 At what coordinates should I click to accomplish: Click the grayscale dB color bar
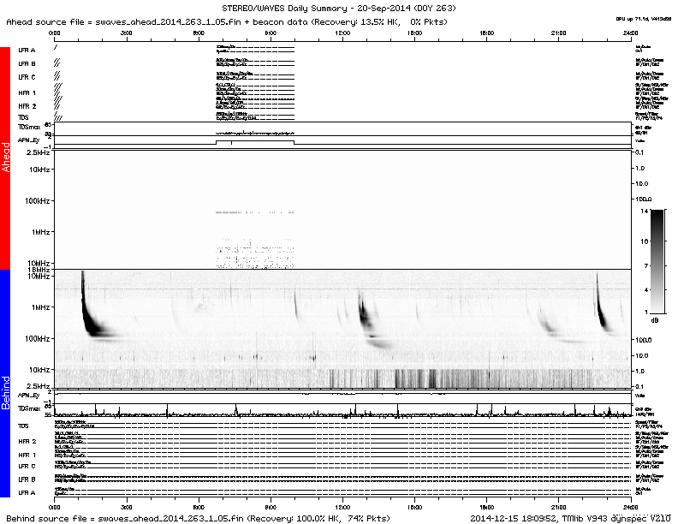tap(657, 261)
